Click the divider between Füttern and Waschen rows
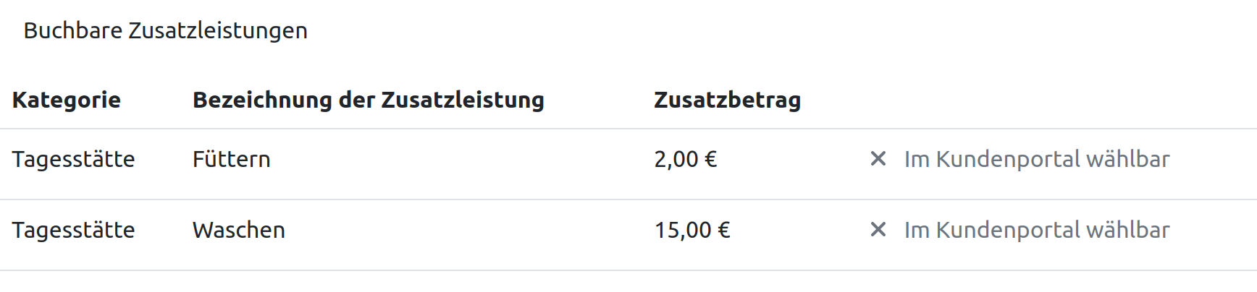Viewport: 1257px width, 292px height. point(628,199)
